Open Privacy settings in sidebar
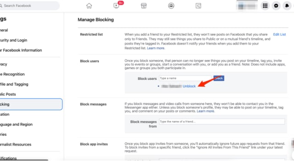Image resolution: width=294 pixels, height=165 pixels. click(4, 64)
